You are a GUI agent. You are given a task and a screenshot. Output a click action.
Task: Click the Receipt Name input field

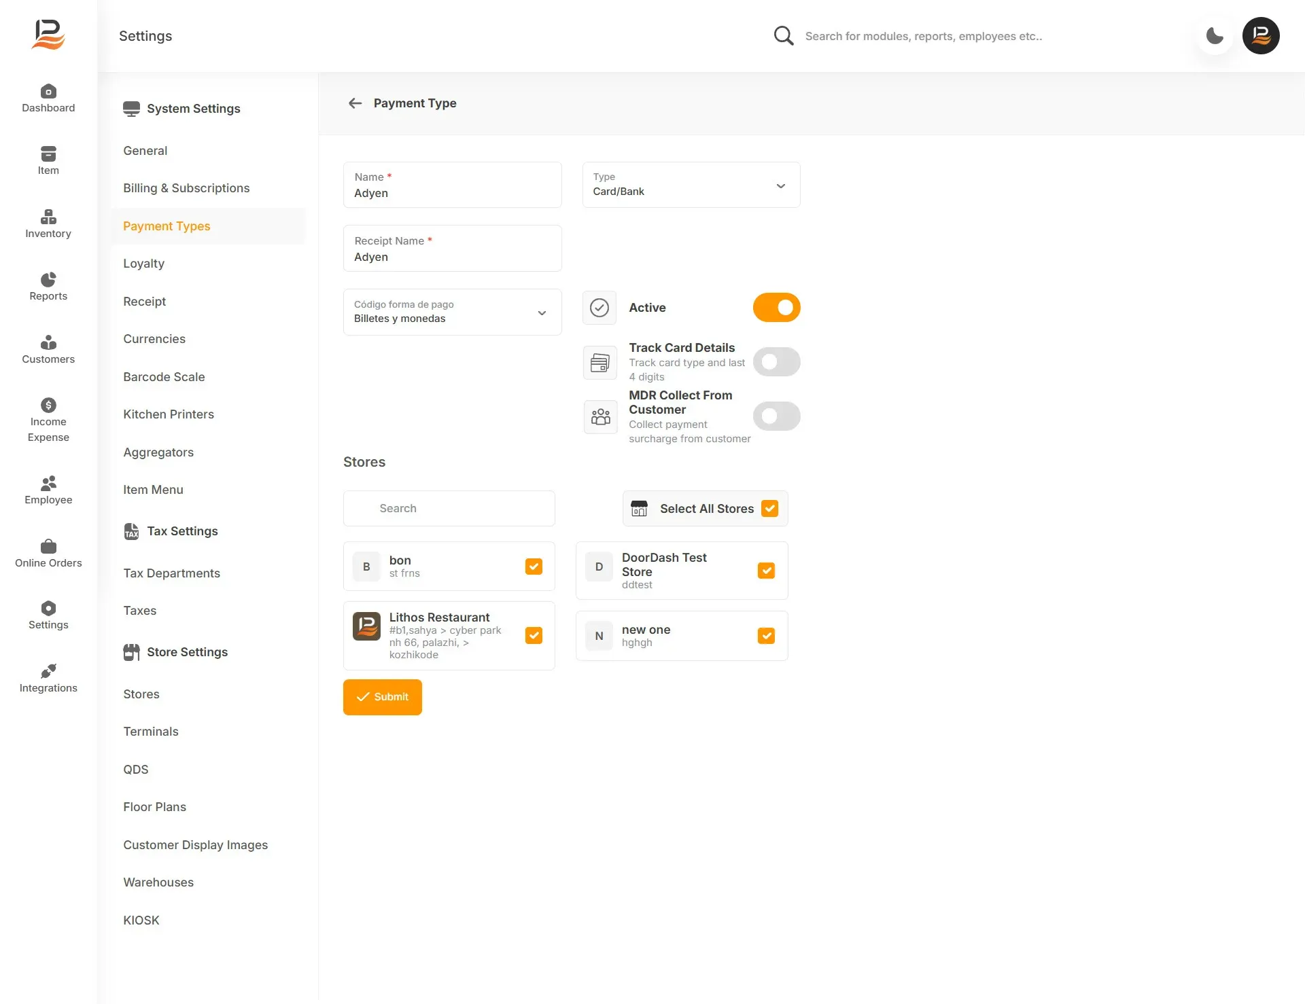452,249
